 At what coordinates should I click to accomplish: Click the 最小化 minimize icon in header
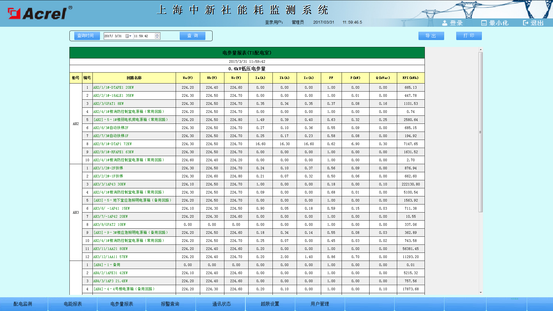click(484, 23)
